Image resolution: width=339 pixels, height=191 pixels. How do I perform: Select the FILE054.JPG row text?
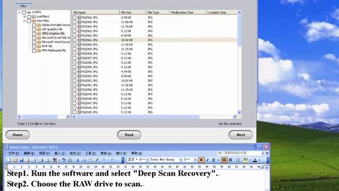pos(90,72)
